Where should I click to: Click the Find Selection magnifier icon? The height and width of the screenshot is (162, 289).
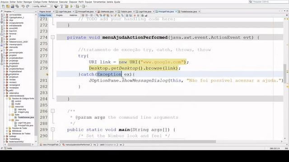pyautogui.click(x=98, y=15)
